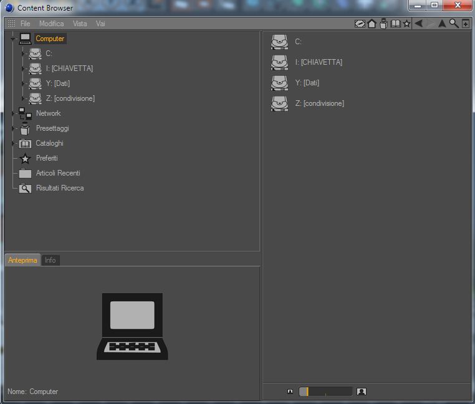The width and height of the screenshot is (475, 404).
Task: Click the Y: Dati icon in right pane
Action: pos(280,83)
